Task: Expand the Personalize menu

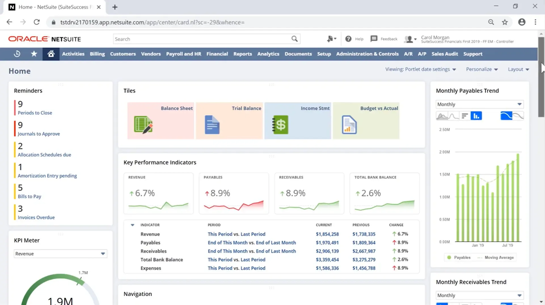Action: 482,69
